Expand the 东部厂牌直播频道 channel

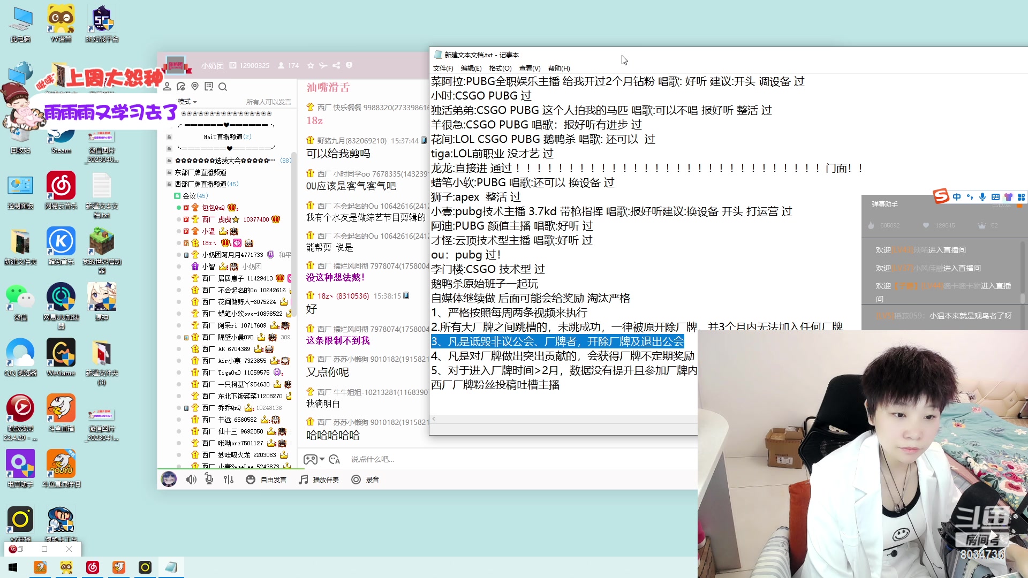pos(200,172)
